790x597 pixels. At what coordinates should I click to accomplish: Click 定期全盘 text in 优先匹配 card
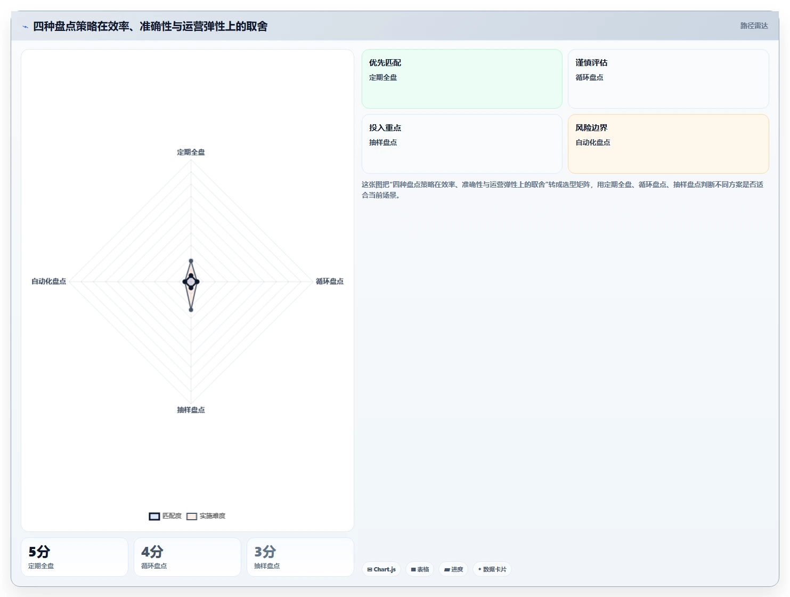point(383,77)
